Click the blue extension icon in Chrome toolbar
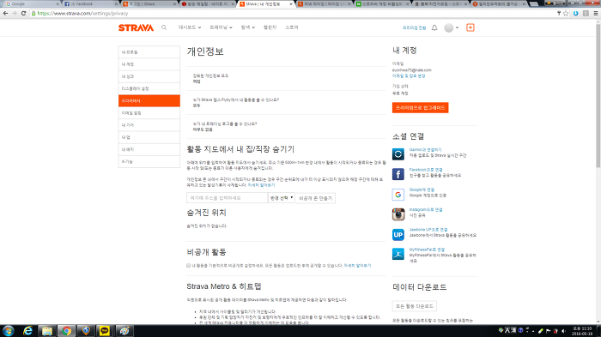This screenshot has height=337, width=601. 576,13
